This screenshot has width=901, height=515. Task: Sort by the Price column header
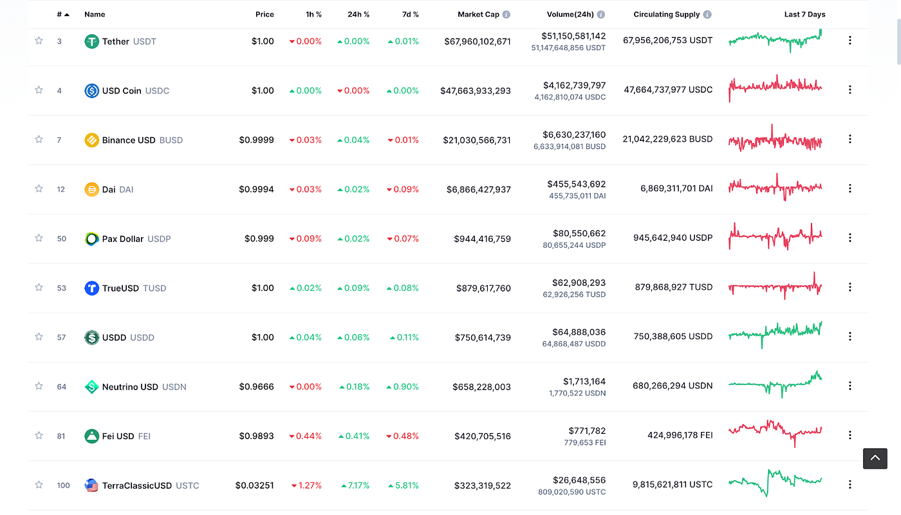[265, 14]
